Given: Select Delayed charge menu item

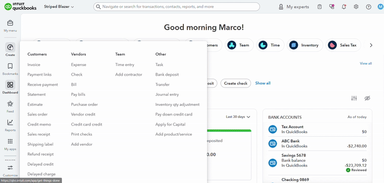Looking at the screenshot, I should coord(41,174).
